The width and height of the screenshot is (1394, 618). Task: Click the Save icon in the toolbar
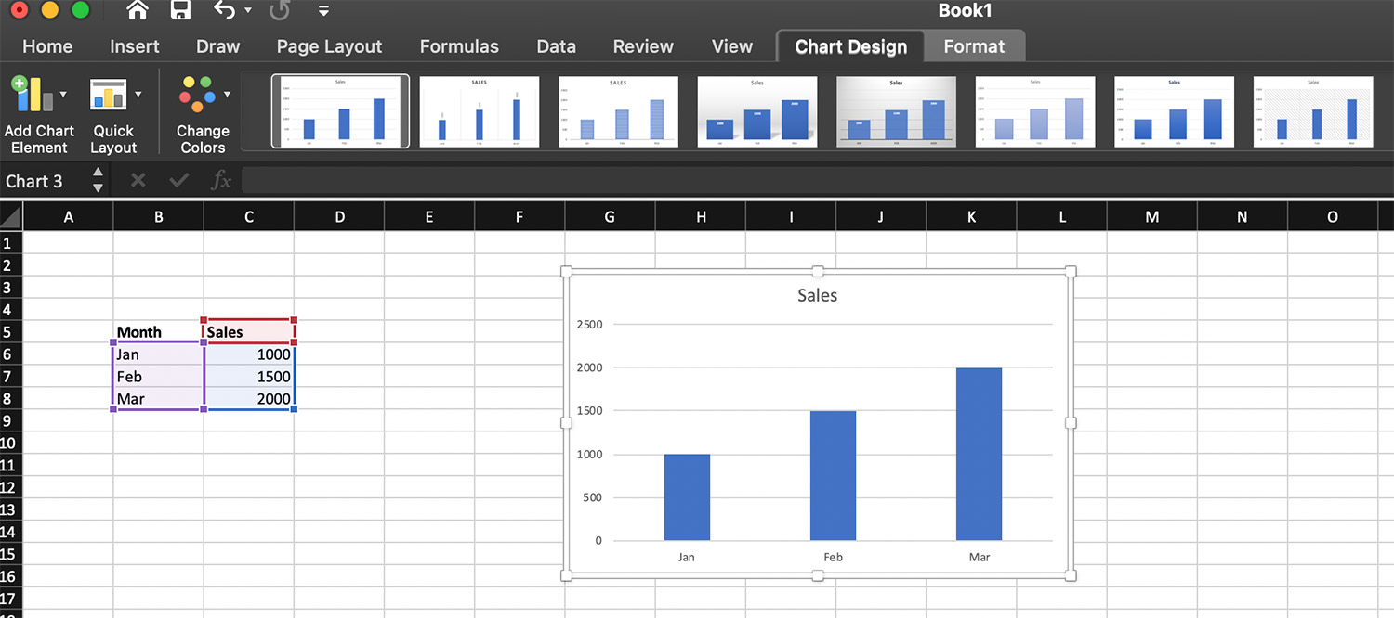tap(180, 10)
